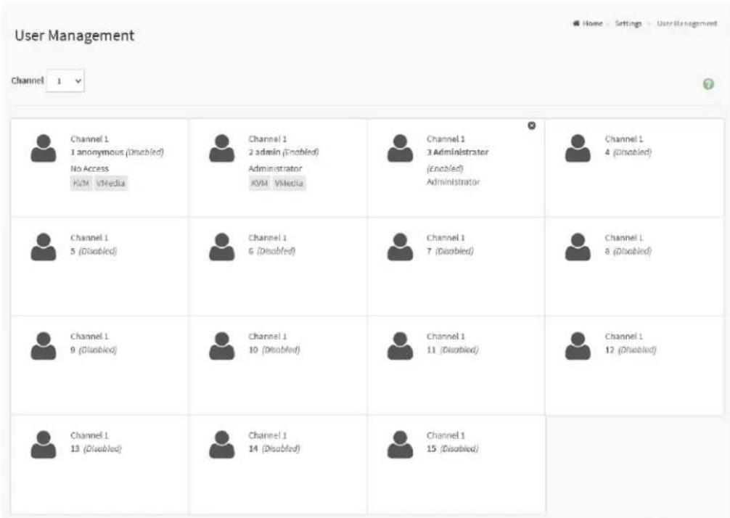The image size is (730, 518).
Task: Click the avatar icon of user slot 9
Action: pos(44,346)
